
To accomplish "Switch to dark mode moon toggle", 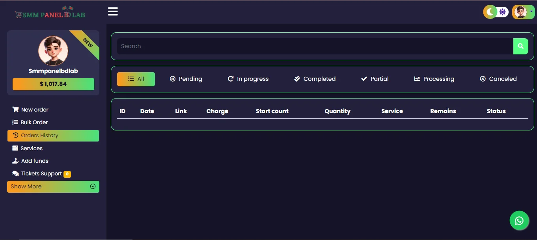I will tap(490, 12).
